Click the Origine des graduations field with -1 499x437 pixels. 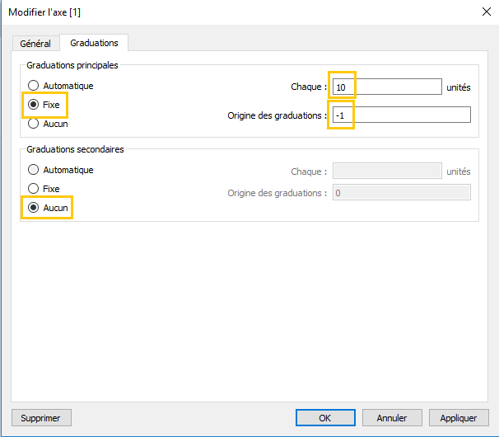click(401, 115)
